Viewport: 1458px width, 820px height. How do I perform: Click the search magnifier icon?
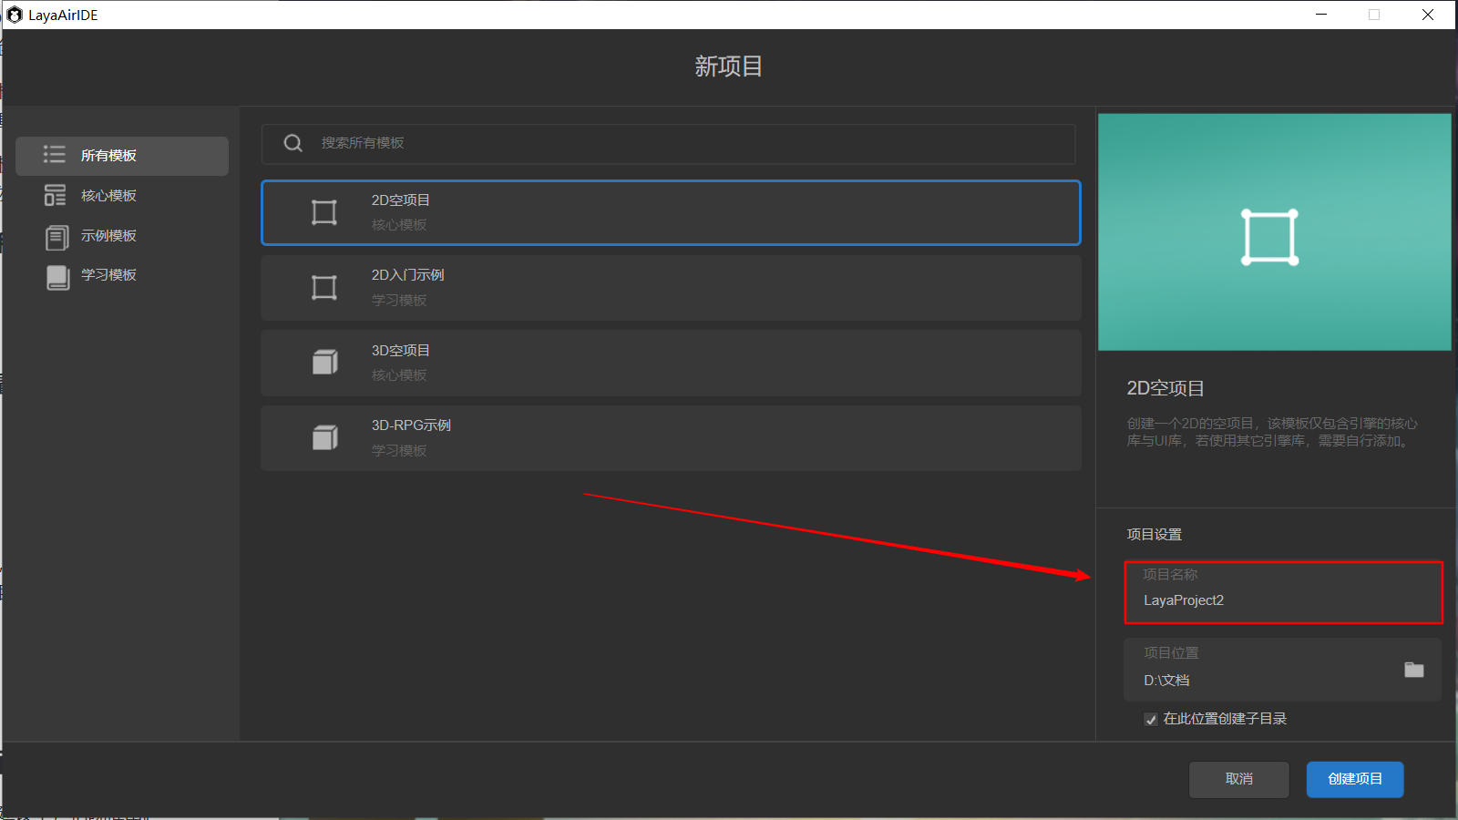(293, 143)
